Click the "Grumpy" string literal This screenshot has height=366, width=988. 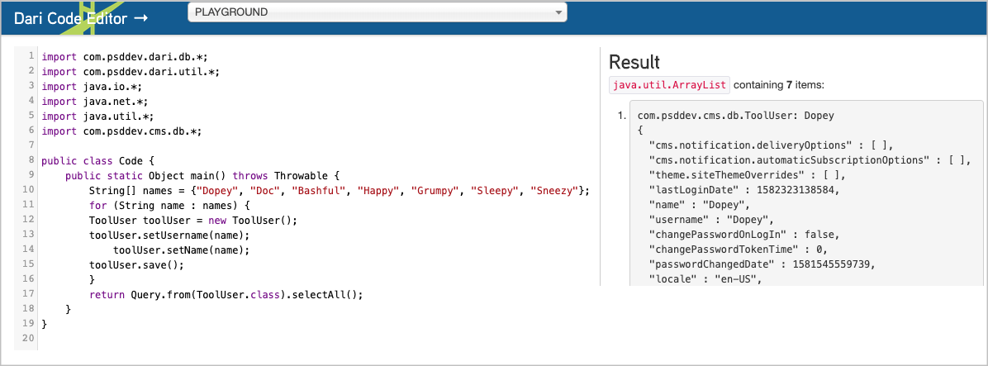437,191
